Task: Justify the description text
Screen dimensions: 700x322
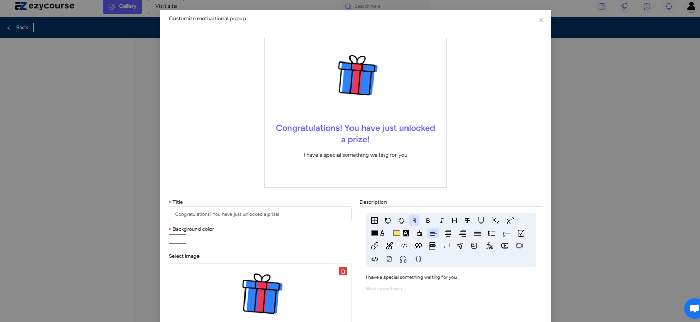Action: 477,233
